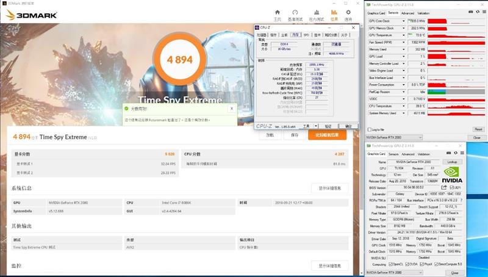Open the GPU Memory Clock sensor dropdown
The width and height of the screenshot is (488, 277).
pyautogui.click(x=404, y=28)
